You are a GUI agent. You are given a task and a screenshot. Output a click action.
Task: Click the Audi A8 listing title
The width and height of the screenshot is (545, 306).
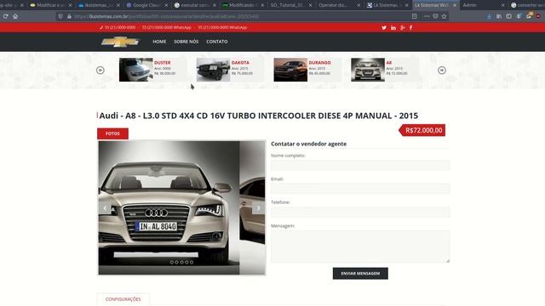click(x=259, y=116)
